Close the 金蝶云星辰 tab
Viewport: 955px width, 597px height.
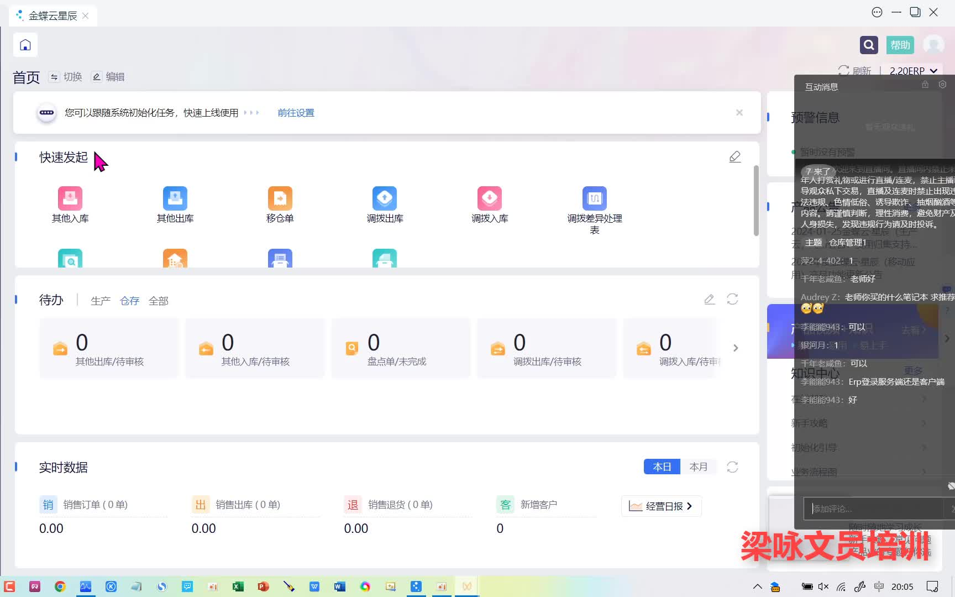[x=85, y=16]
